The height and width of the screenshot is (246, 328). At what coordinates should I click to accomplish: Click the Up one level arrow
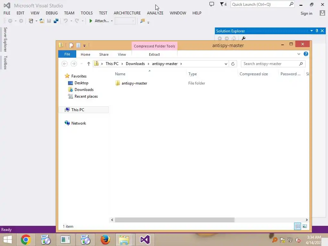point(89,64)
